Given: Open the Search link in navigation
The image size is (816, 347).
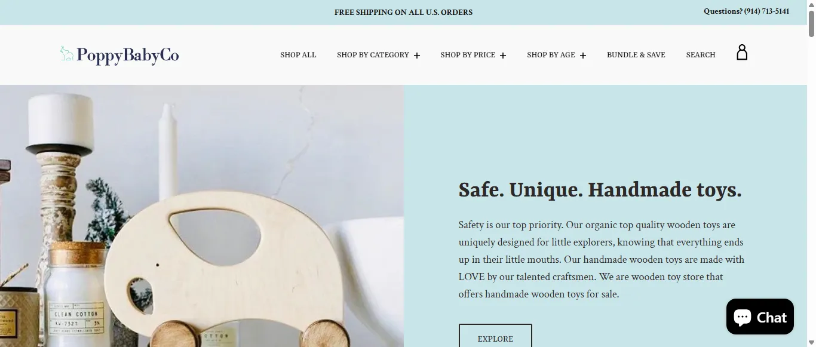Looking at the screenshot, I should 701,55.
